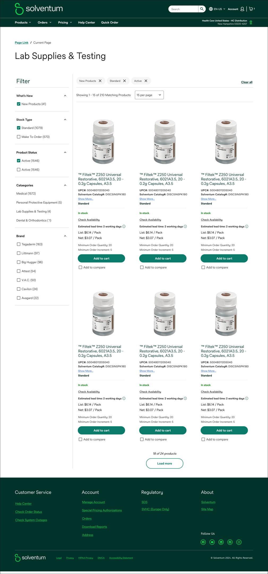
Task: Click the Load more button
Action: point(165,463)
